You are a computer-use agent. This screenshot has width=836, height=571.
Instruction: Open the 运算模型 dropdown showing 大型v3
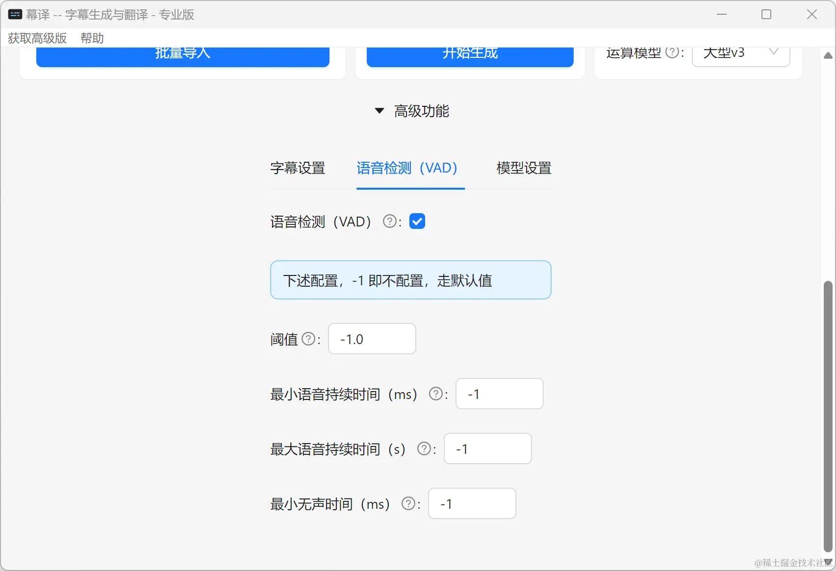pos(740,54)
